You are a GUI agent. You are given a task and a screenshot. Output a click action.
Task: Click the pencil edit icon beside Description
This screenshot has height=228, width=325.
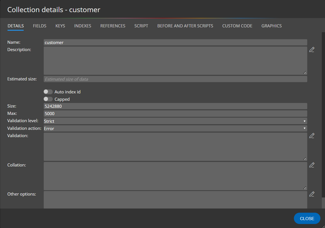pos(311,50)
